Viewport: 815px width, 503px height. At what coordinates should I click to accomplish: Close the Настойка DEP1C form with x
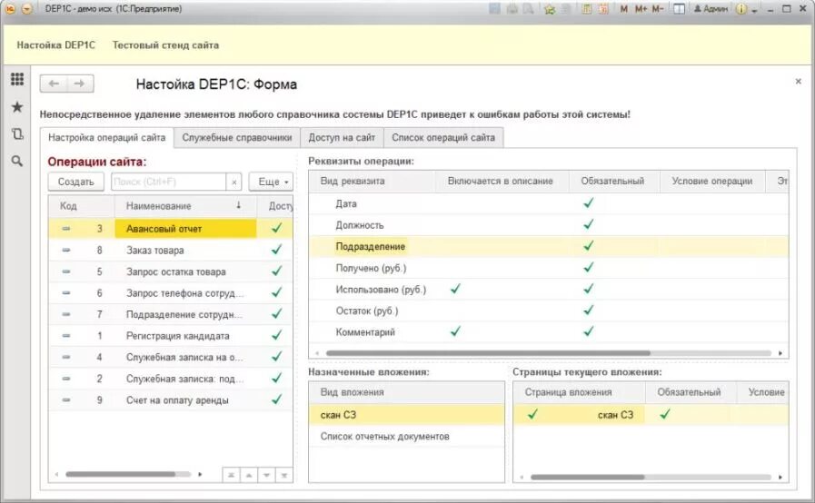[x=798, y=82]
